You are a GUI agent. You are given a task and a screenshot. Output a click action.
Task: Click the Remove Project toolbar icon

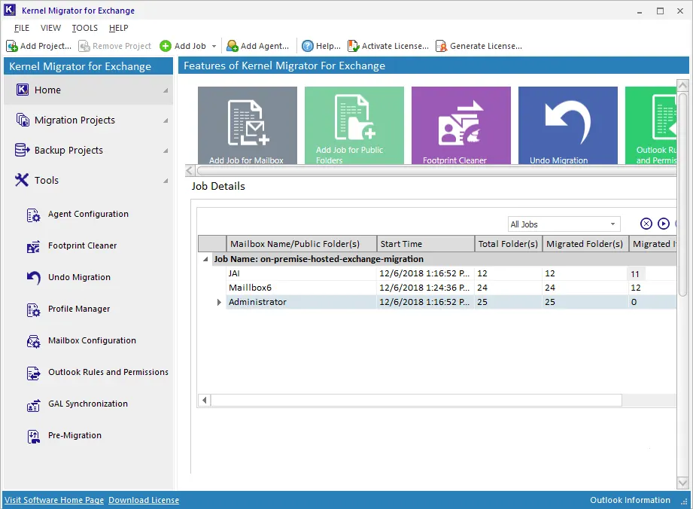click(x=84, y=46)
